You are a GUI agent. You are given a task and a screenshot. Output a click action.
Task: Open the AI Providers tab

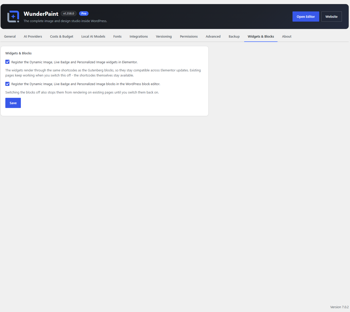[33, 37]
